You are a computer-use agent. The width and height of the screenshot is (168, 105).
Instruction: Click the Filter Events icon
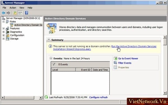pos(115,63)
